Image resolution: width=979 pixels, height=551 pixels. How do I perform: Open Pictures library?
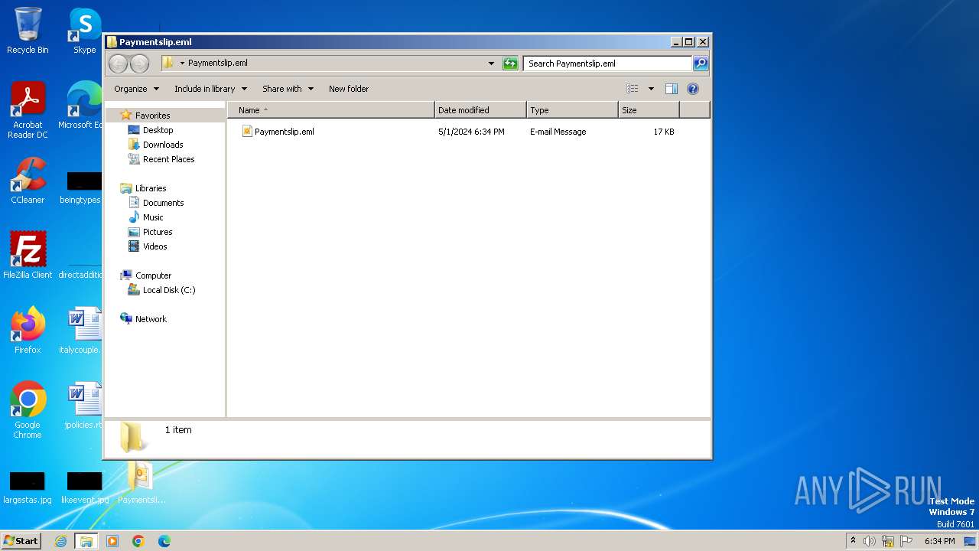[x=158, y=232]
